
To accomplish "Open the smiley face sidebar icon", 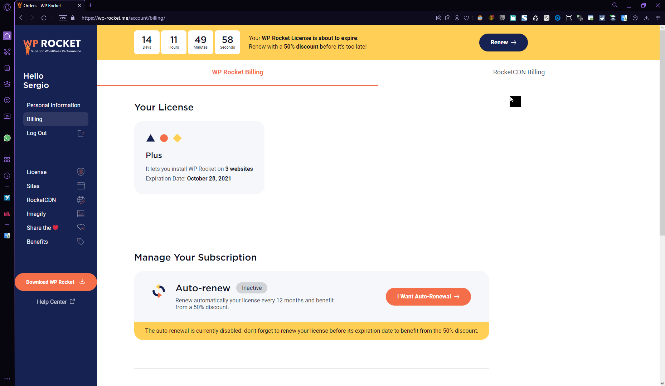I will pyautogui.click(x=7, y=100).
